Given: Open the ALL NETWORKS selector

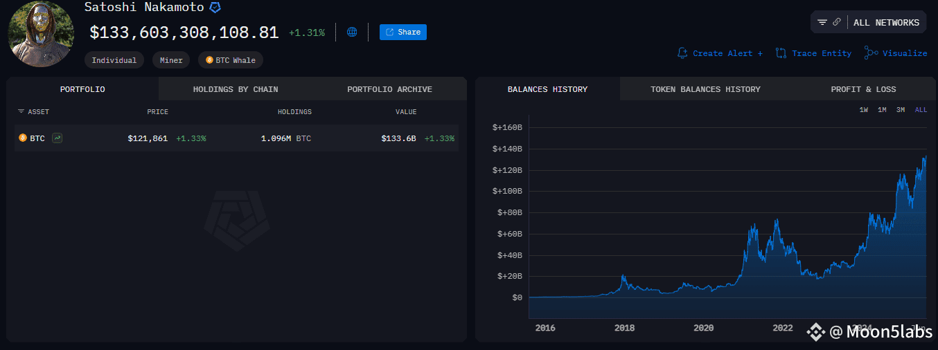Looking at the screenshot, I should click(886, 22).
